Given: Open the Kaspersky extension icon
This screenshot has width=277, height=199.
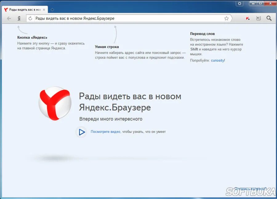Looking at the screenshot, I should [x=248, y=18].
